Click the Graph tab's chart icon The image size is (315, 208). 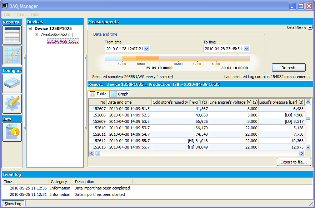[x=114, y=94]
